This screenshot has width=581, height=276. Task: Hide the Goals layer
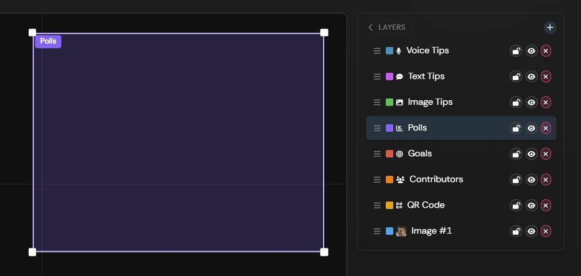532,153
